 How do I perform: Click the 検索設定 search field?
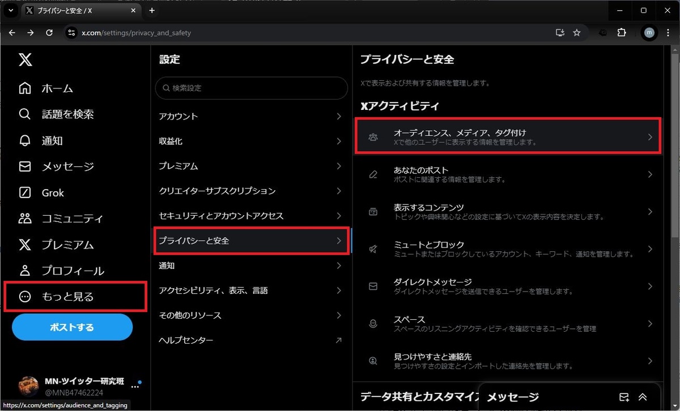[252, 88]
